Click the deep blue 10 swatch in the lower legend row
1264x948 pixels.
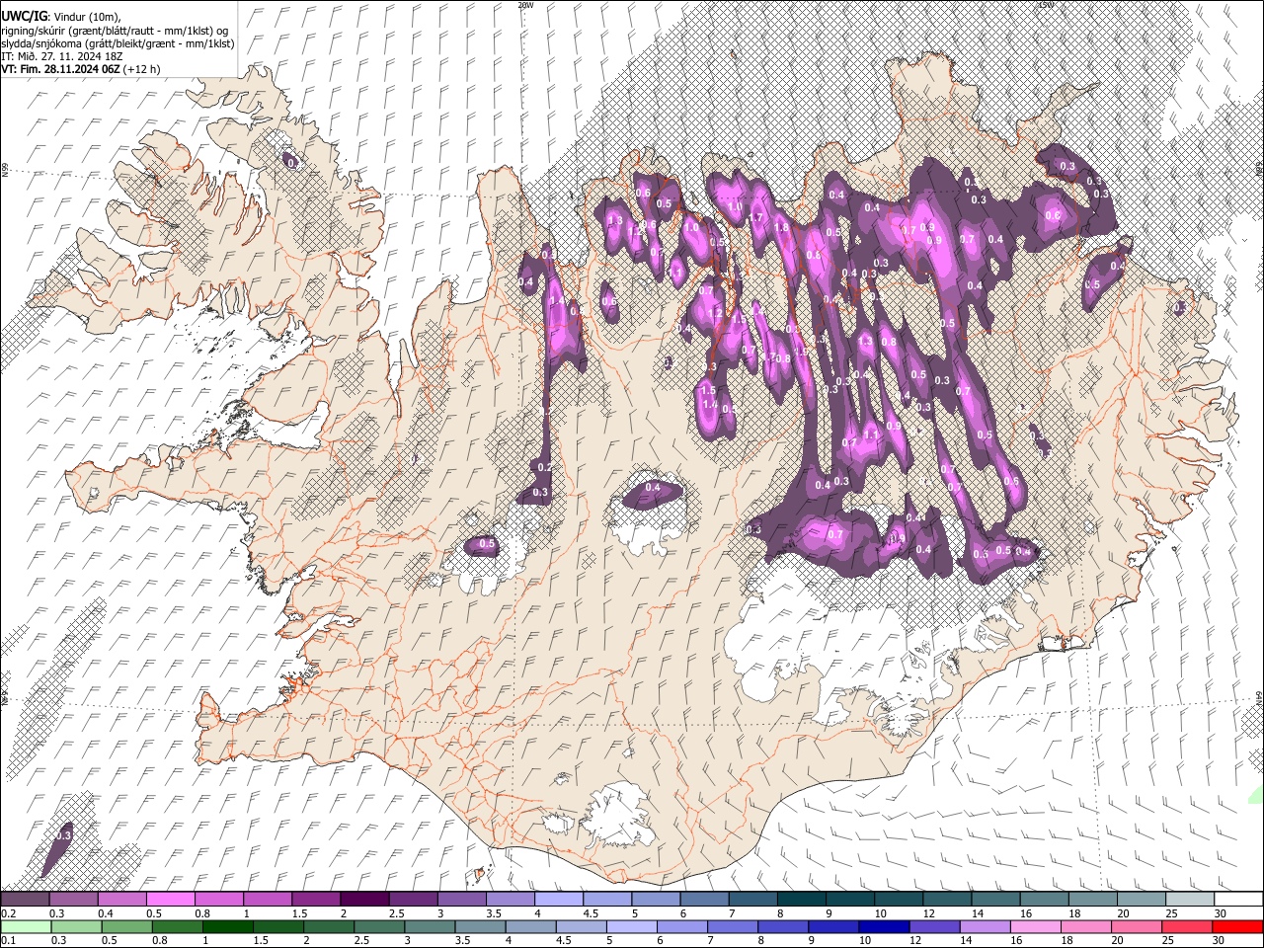(882, 926)
